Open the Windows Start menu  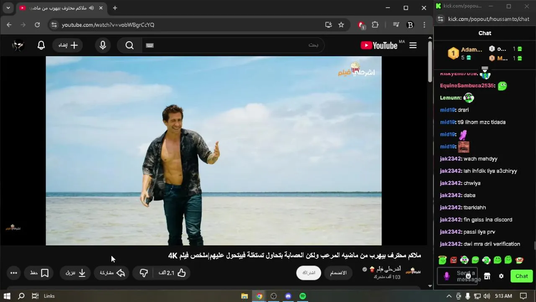click(7, 296)
